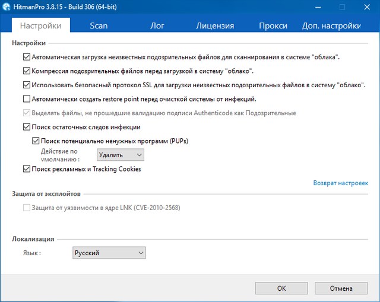Enable automatic restore point creation checkbox

tap(26, 99)
